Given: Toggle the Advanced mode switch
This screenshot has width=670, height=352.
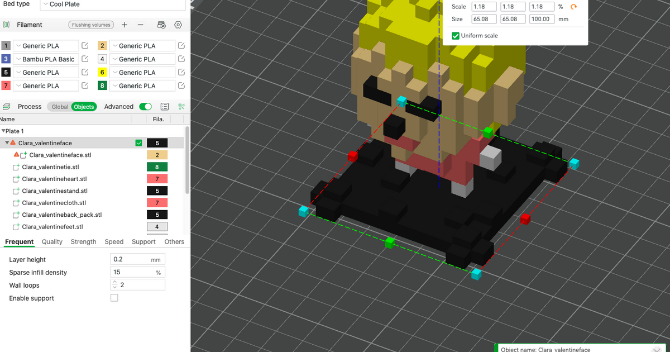Looking at the screenshot, I should click(x=146, y=107).
